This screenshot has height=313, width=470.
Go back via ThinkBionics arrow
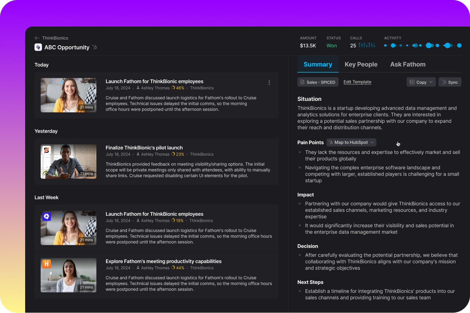[37, 38]
